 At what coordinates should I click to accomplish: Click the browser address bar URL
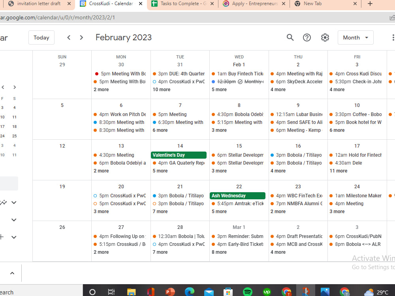tap(57, 18)
